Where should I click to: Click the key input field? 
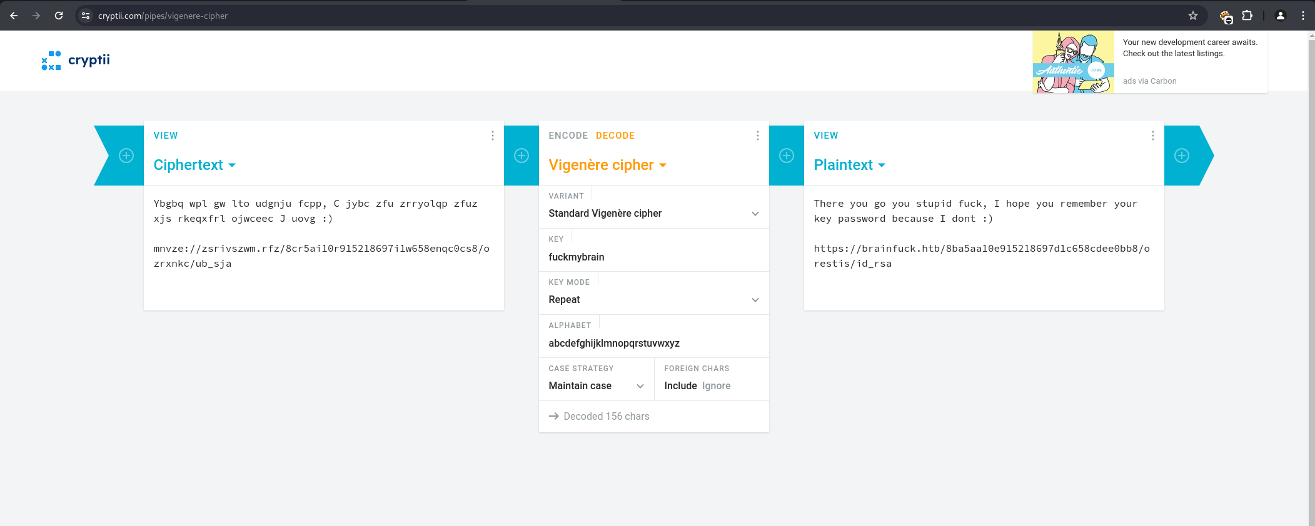[x=653, y=257]
